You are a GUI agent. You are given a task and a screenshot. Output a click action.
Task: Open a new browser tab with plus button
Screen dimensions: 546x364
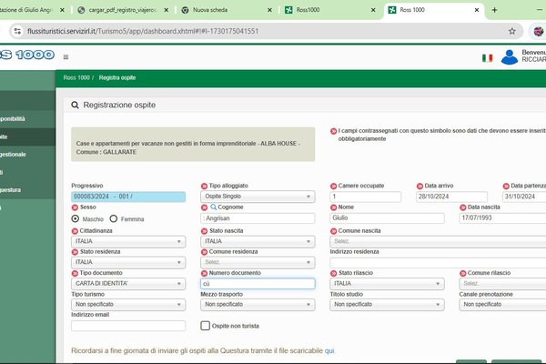point(494,10)
